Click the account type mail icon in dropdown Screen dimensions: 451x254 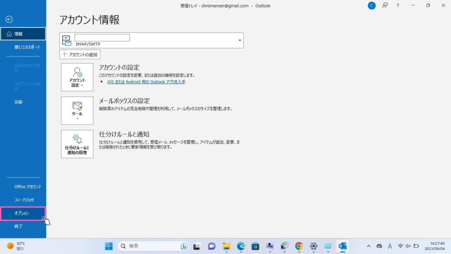[67, 41]
